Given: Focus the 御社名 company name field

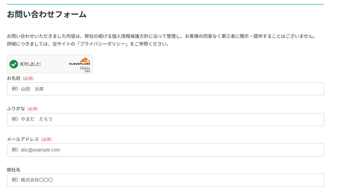Looking at the screenshot, I should point(165,180).
